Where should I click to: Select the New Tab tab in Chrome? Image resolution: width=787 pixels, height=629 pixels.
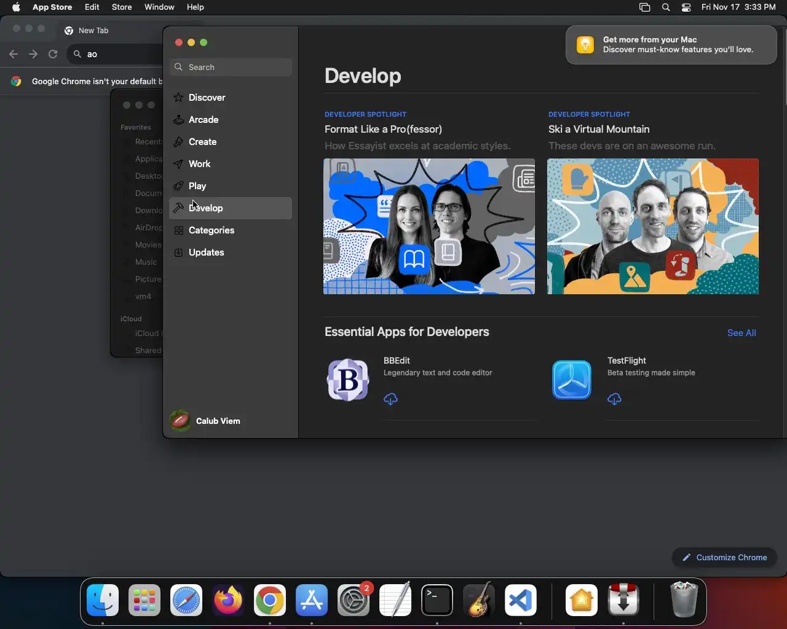click(x=92, y=30)
